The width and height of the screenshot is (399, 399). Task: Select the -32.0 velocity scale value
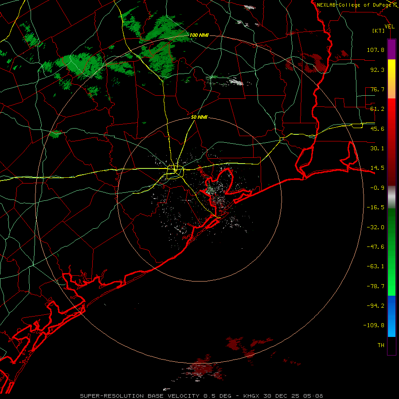click(376, 227)
